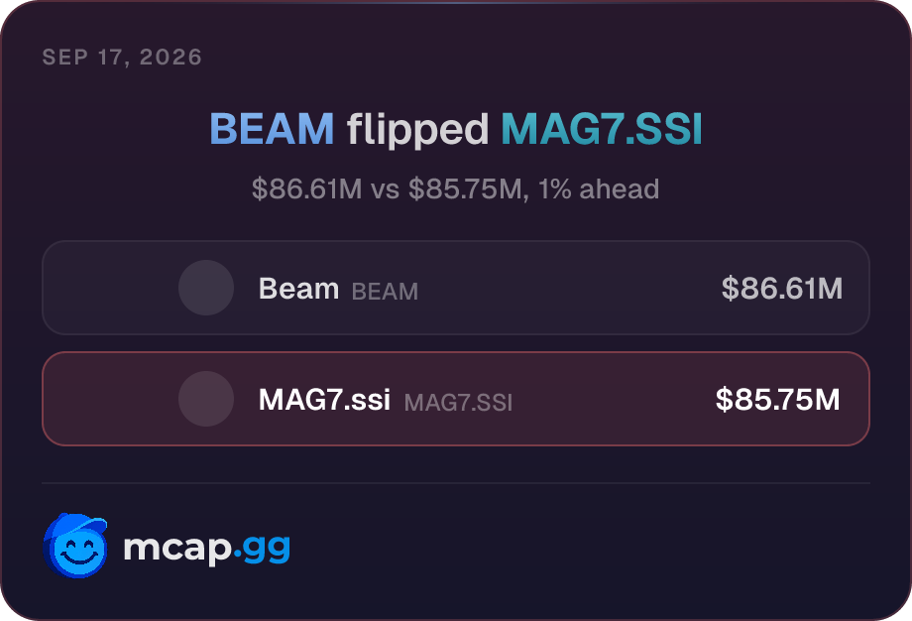This screenshot has height=621, width=912.
Task: Click the MAG7.ssi token circular icon
Action: coord(206,399)
